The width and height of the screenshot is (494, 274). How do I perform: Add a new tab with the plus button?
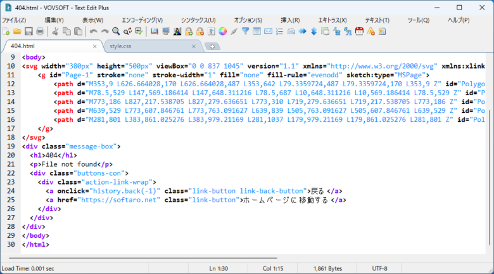[212, 46]
